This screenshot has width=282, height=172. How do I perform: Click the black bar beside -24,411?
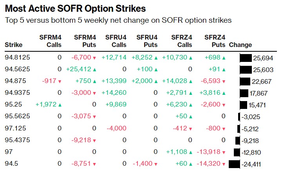click(234, 164)
